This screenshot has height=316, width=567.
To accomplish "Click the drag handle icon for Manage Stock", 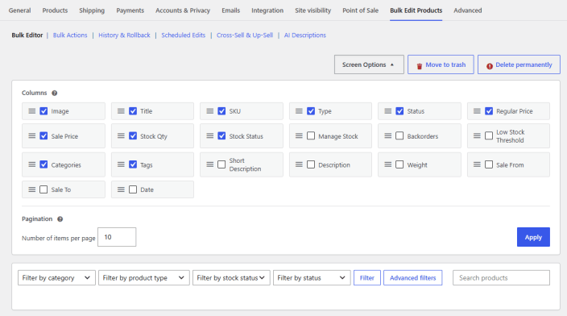I will click(x=299, y=135).
